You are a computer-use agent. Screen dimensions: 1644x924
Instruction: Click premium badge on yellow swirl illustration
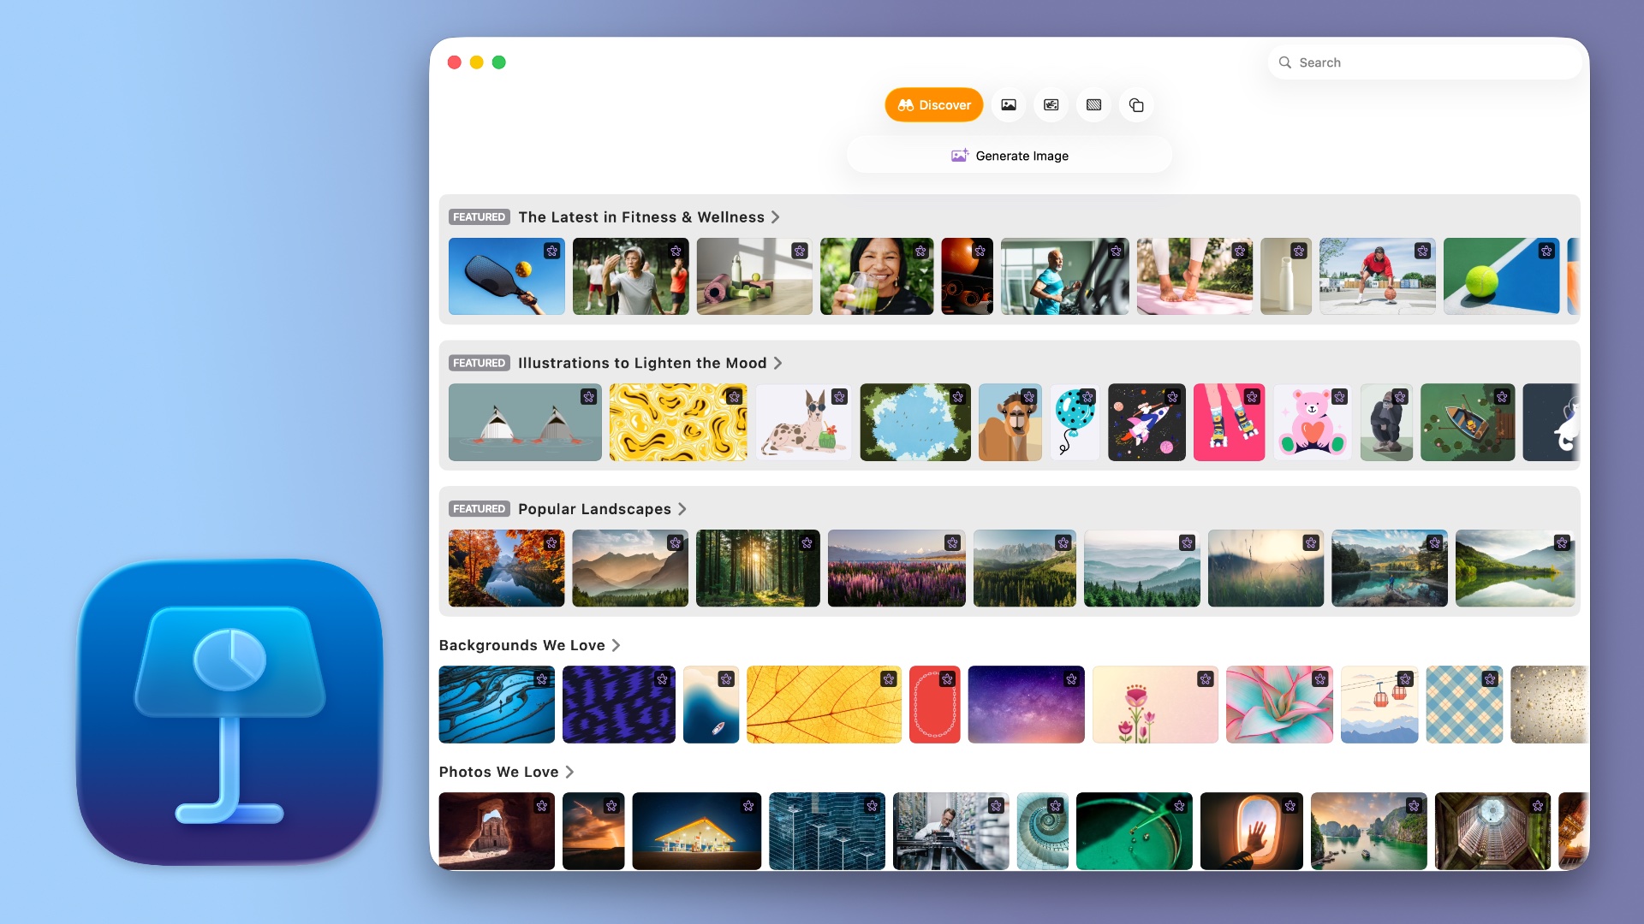[734, 397]
